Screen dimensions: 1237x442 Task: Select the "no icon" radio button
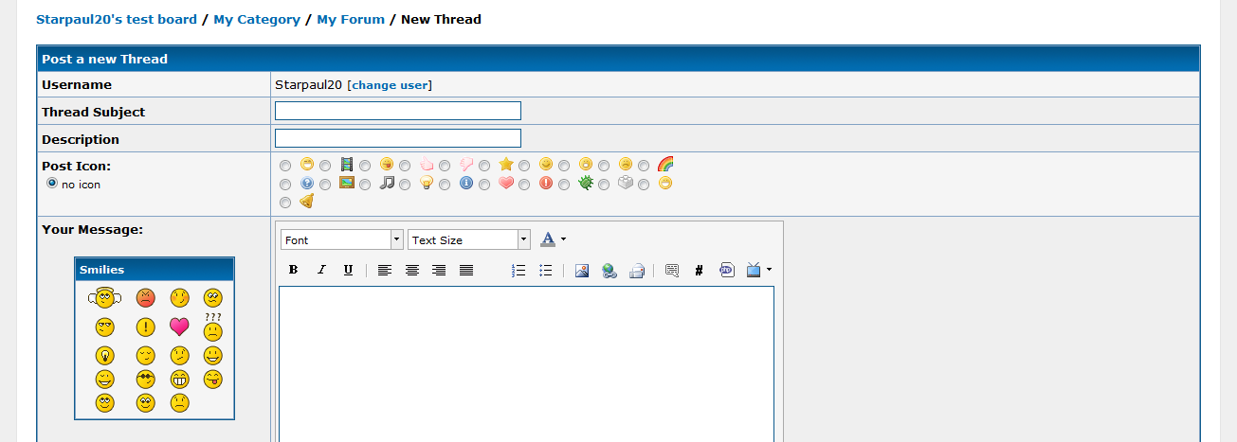(x=52, y=184)
